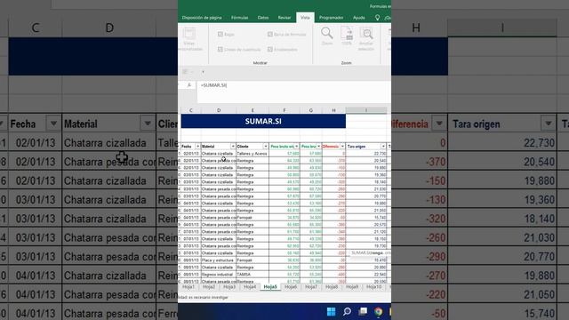
Task: Open the Material filter arrow in the enlarged background
Action: 148,124
